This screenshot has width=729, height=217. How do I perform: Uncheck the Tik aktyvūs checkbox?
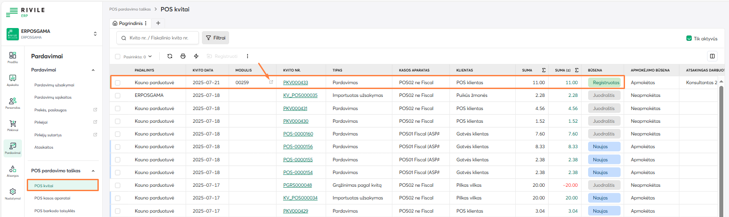click(689, 39)
